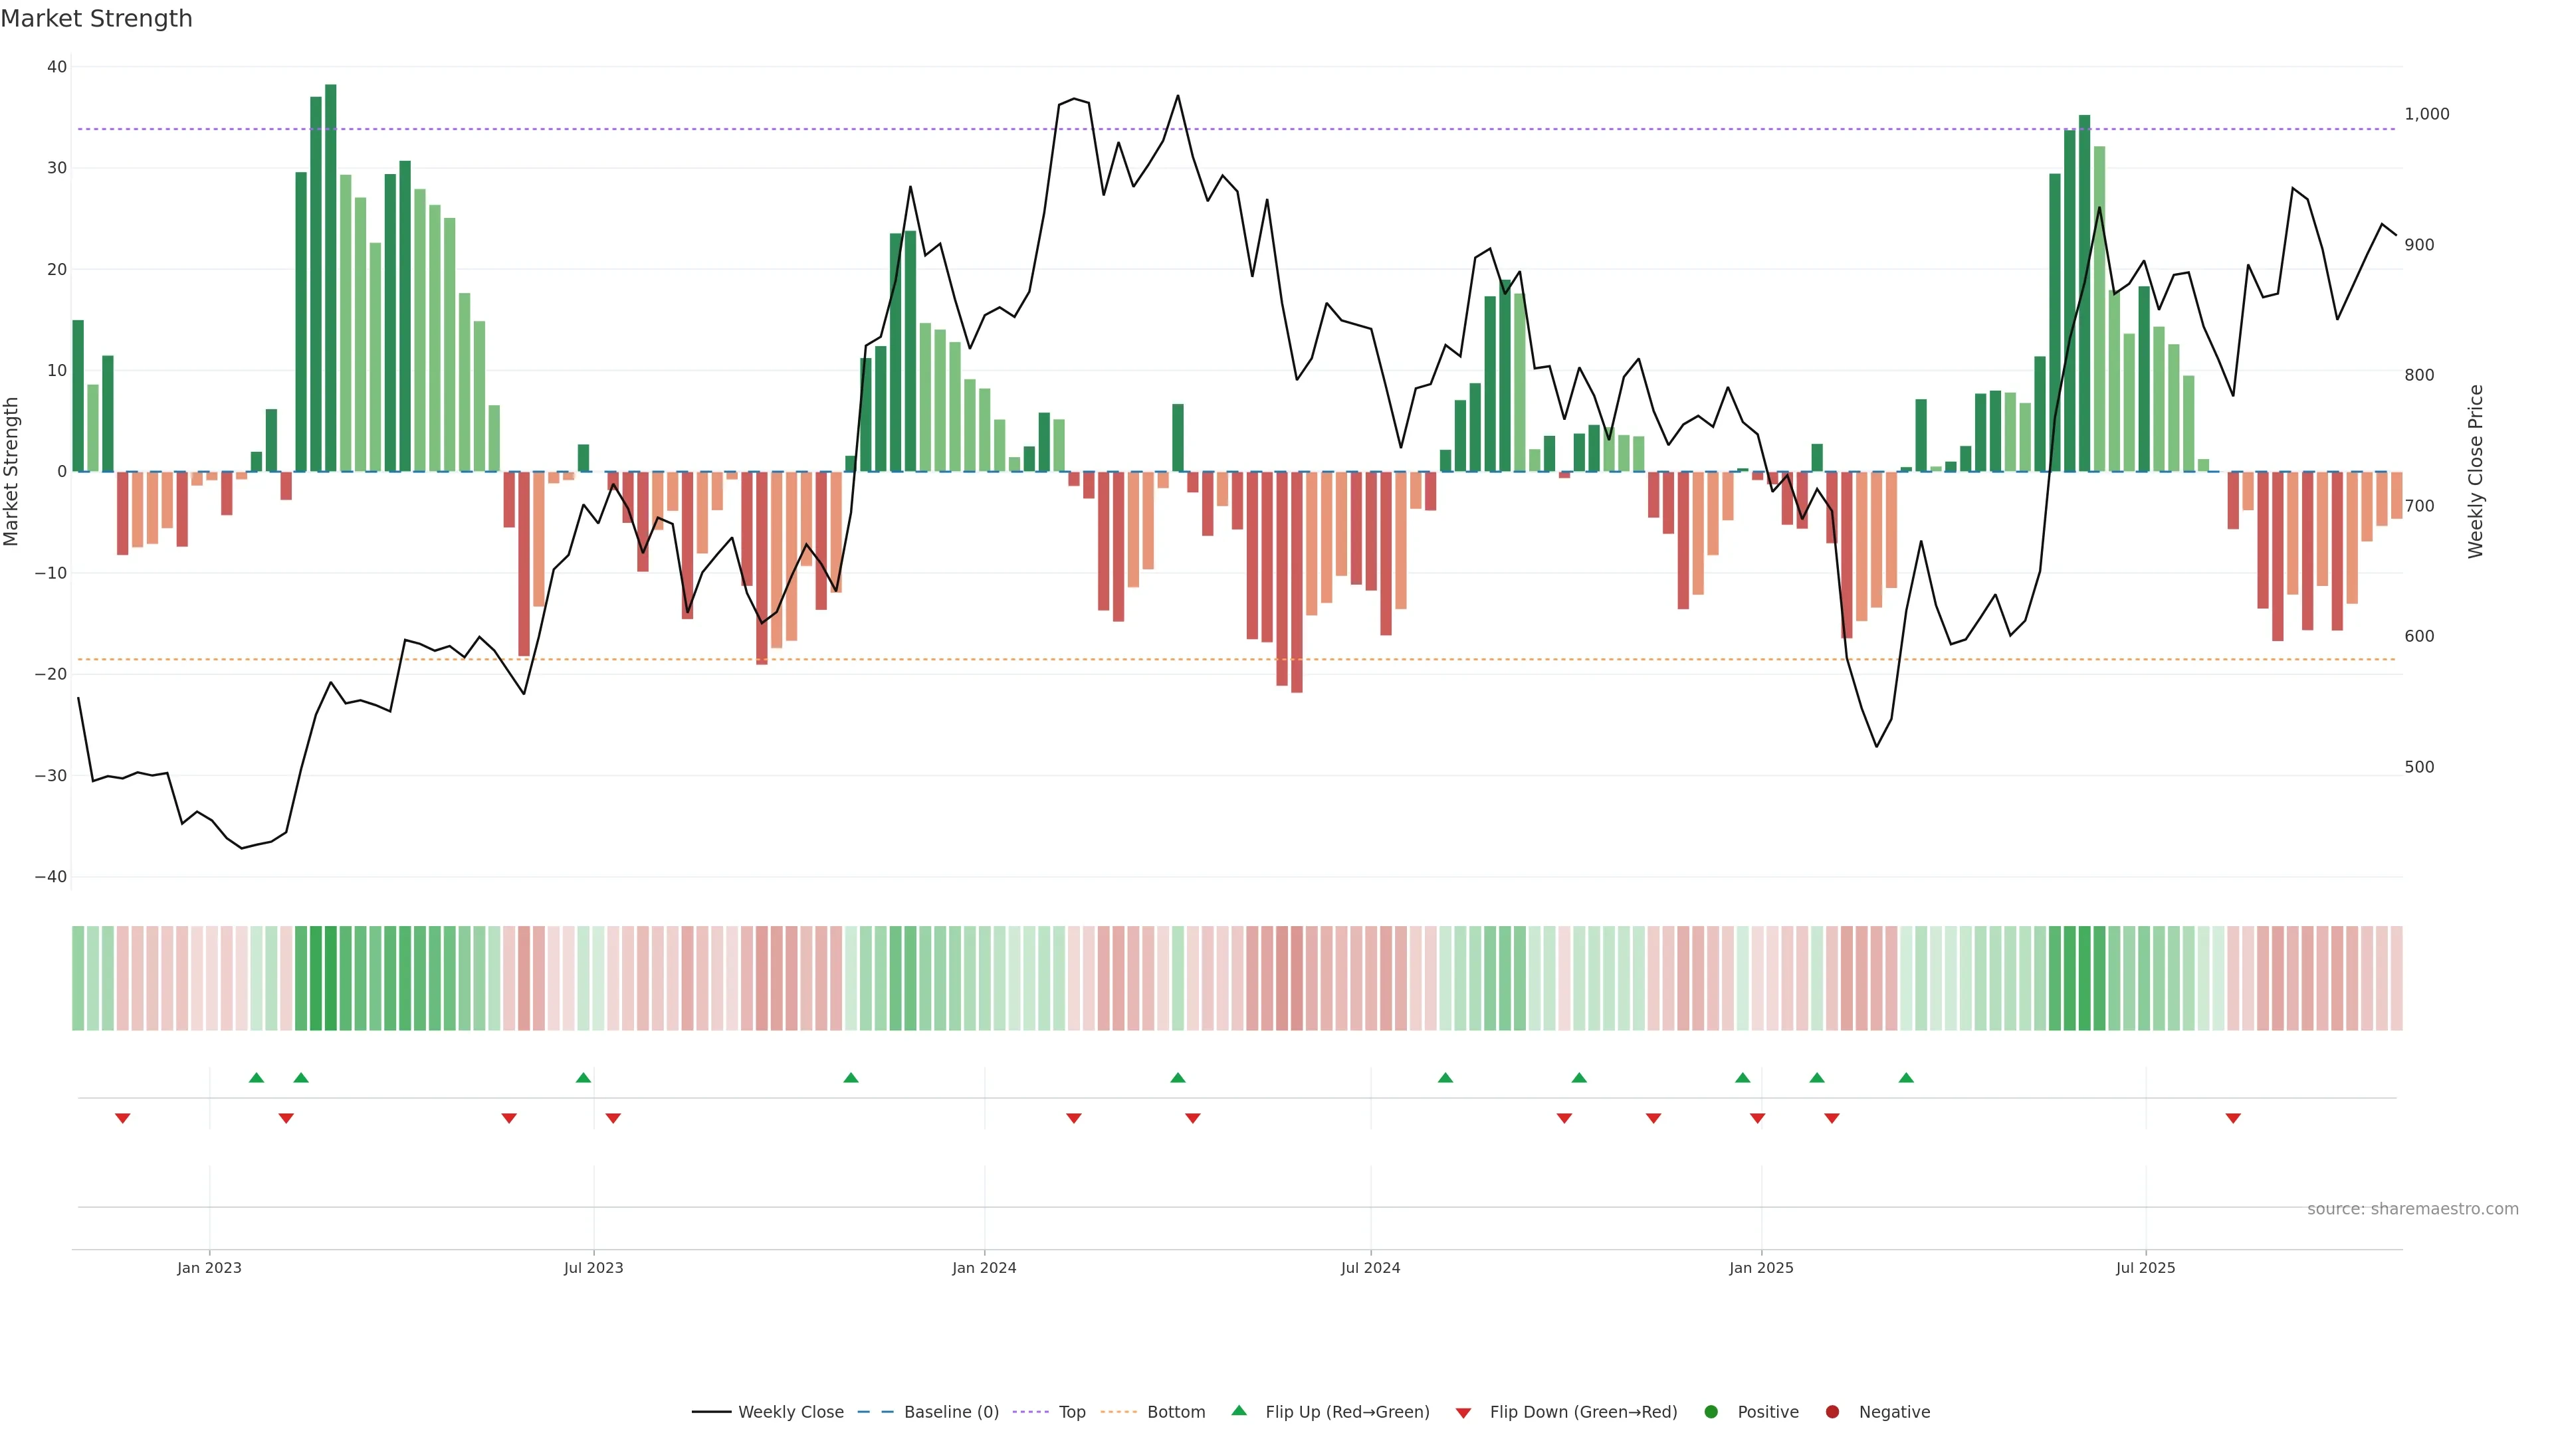Click the leftmost green flip-up triangle marker
Screen dimensions: 2552x1435
[x=257, y=1078]
